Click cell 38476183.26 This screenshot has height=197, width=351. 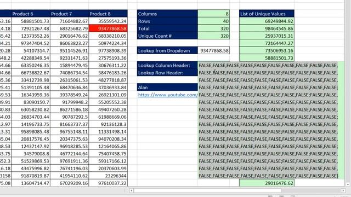pos(108,73)
